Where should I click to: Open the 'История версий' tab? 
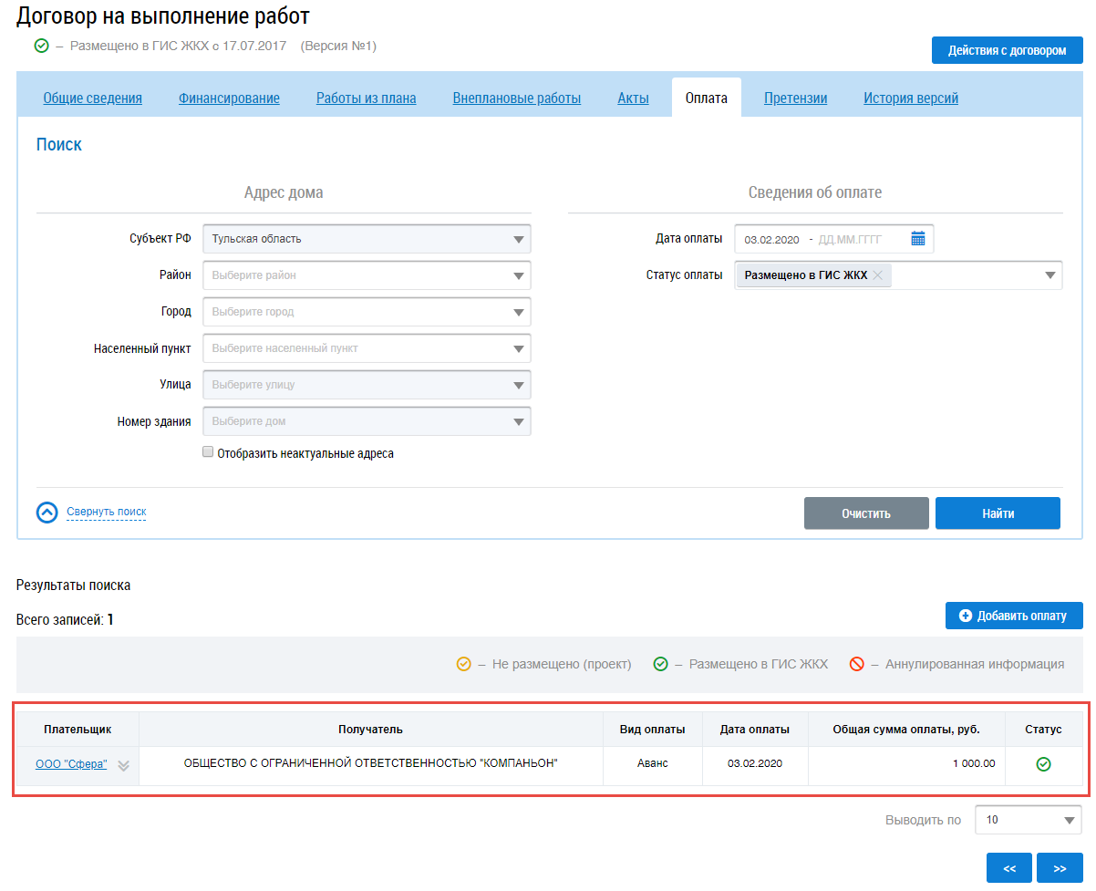coord(911,98)
